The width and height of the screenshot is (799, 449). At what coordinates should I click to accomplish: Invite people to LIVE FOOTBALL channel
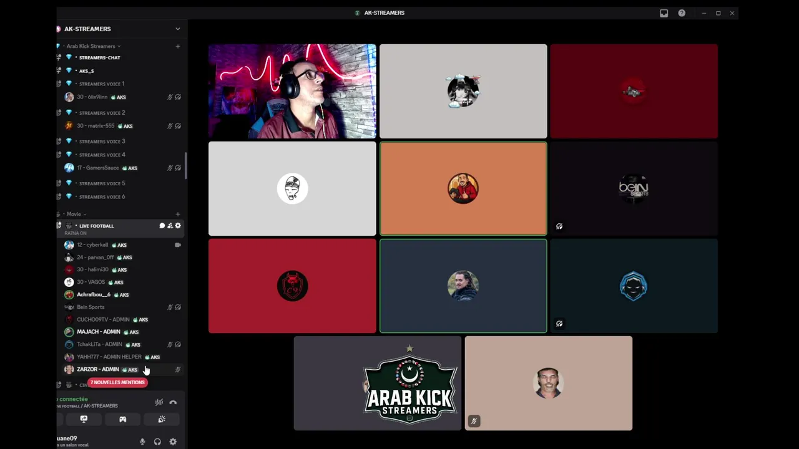point(170,226)
